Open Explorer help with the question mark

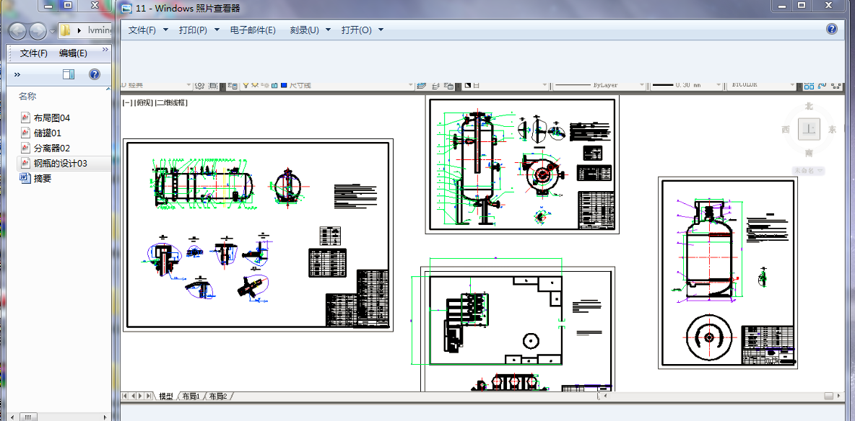95,74
